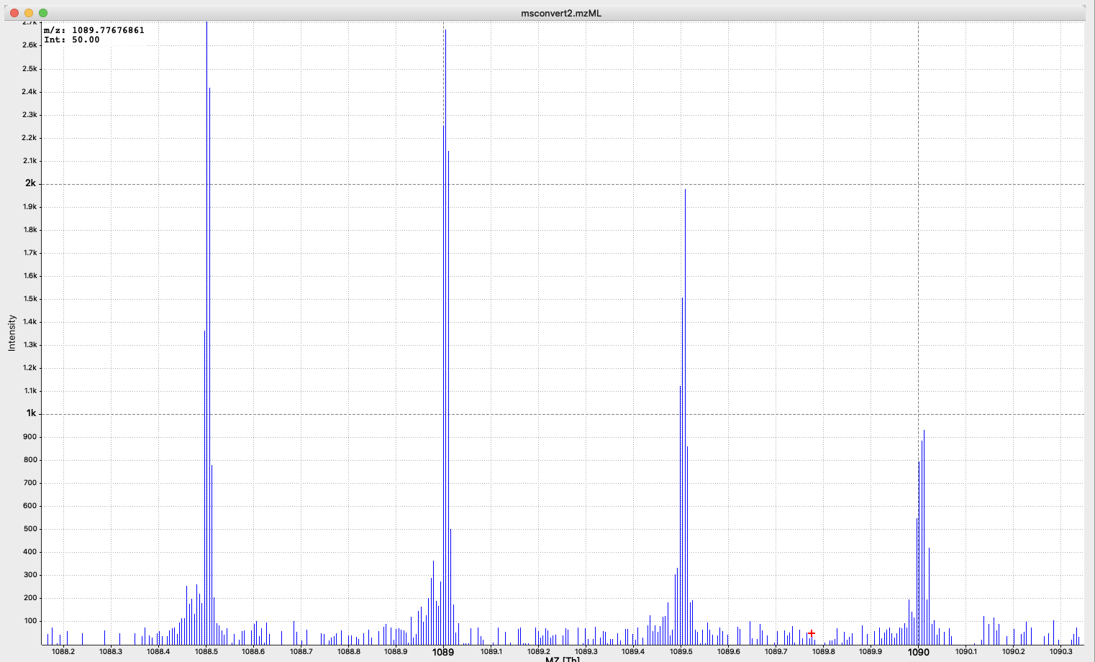Select the bold 1090 tick label
The image size is (1095, 662).
[919, 653]
